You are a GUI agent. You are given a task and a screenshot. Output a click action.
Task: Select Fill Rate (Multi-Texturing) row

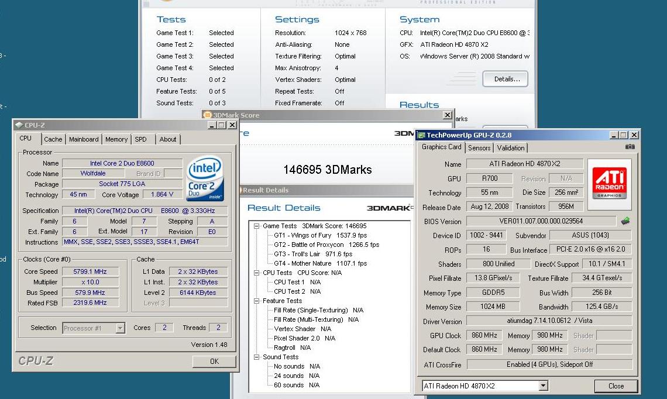click(x=316, y=319)
